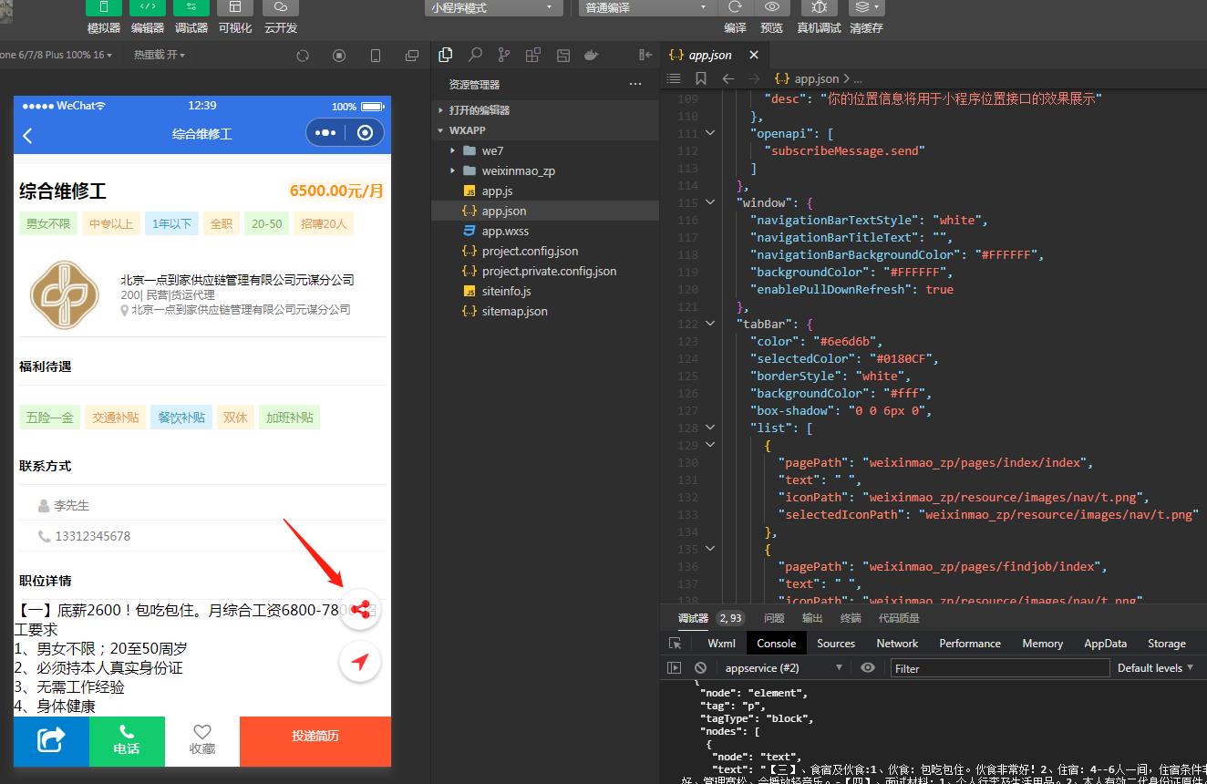Open the mini program mode dropdown
Screen dimensions: 1207x784
click(x=493, y=8)
